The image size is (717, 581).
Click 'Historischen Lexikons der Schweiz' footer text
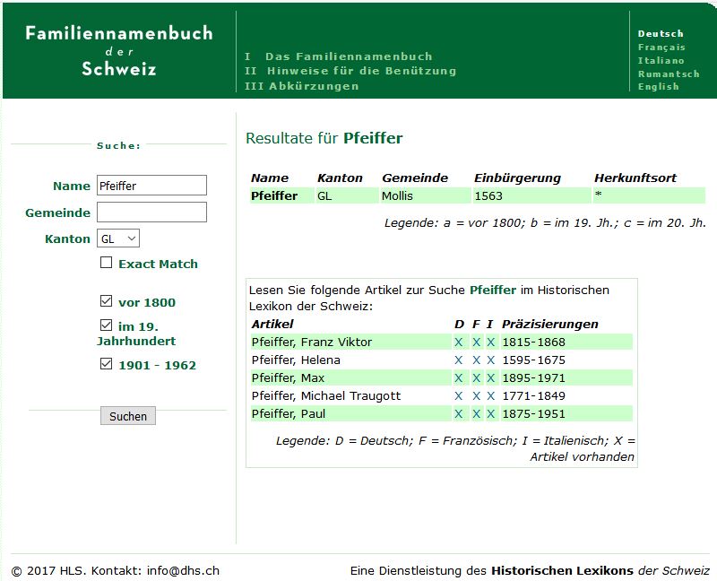(x=600, y=570)
